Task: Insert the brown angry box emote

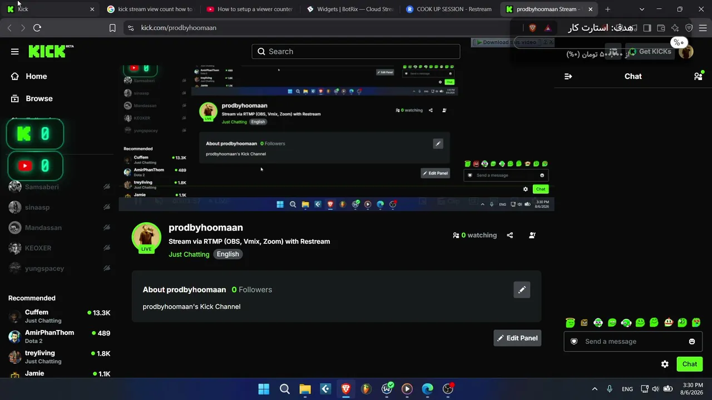Action: click(584, 323)
